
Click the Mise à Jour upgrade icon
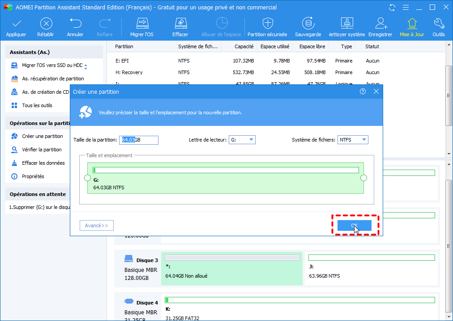pyautogui.click(x=412, y=24)
